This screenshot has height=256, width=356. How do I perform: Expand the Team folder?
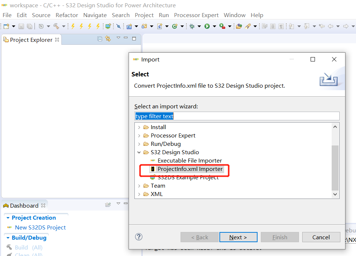139,186
